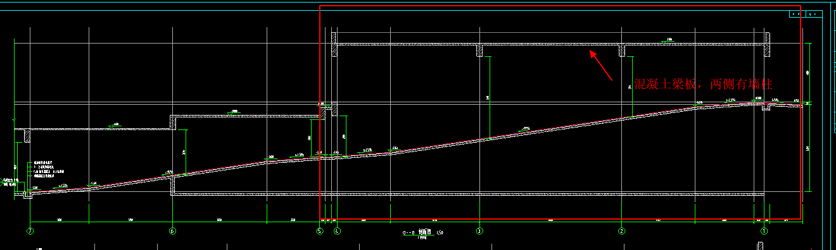The image size is (836, 250).
Task: Select axis bubble number 6
Action: 172,231
